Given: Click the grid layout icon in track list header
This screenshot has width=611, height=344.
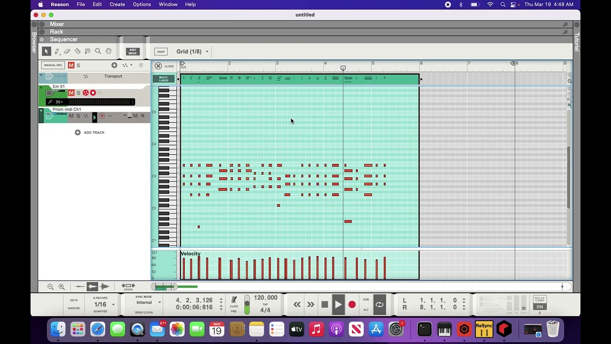Looking at the screenshot, I should pos(141,65).
